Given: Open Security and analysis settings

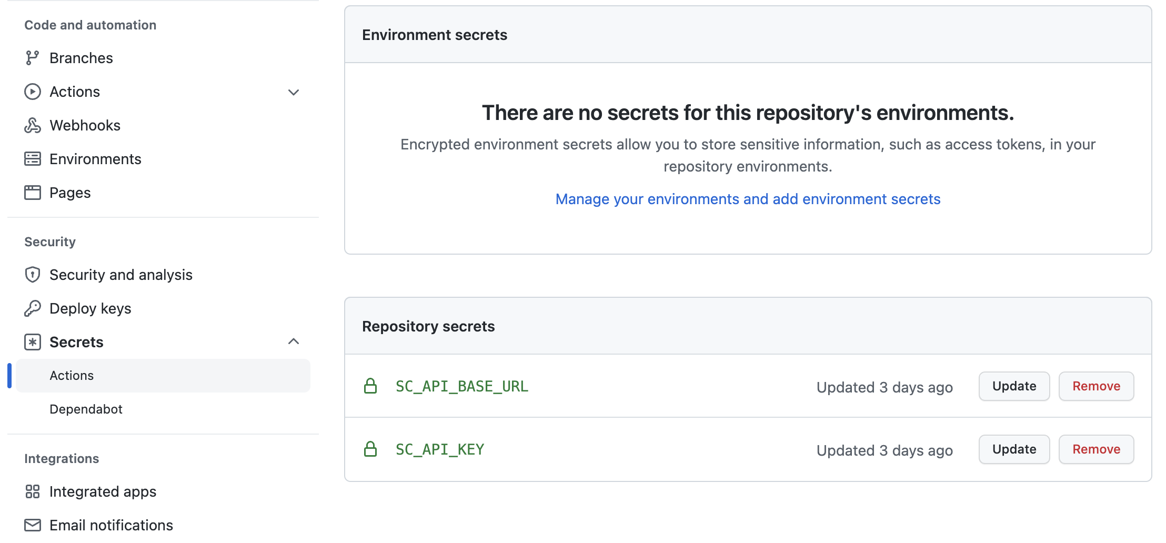Looking at the screenshot, I should coord(121,275).
